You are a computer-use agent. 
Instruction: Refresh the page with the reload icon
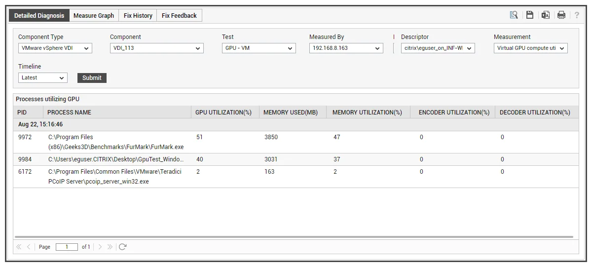click(123, 247)
